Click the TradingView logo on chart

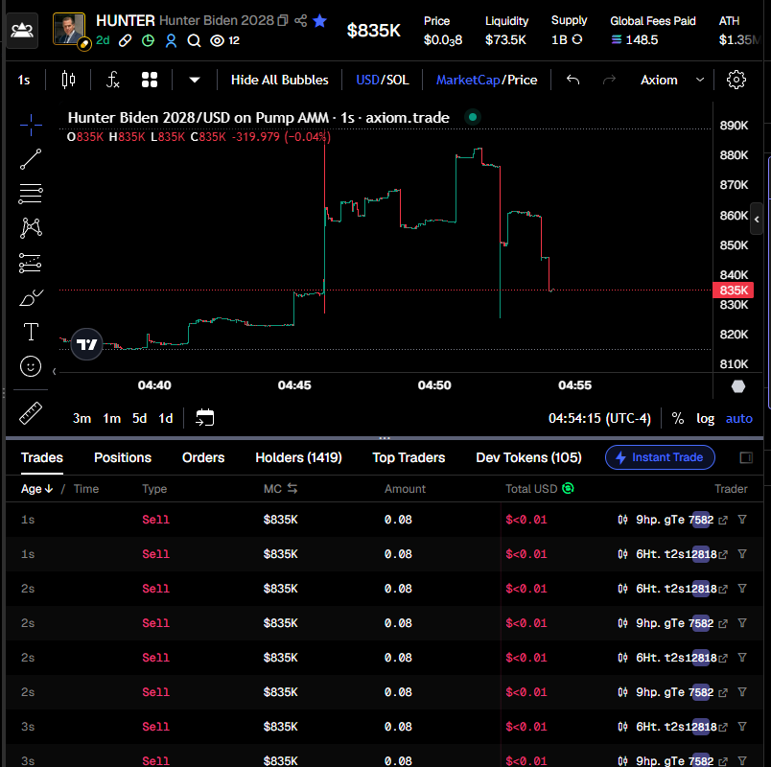[x=87, y=344]
